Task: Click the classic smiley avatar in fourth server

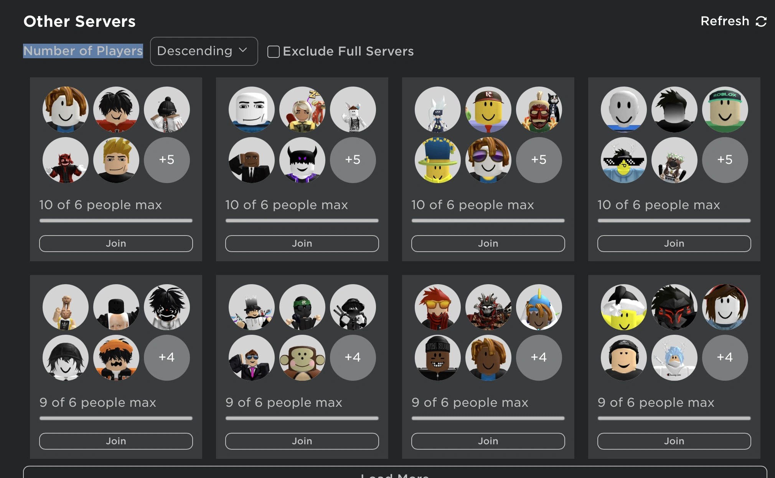Action: pyautogui.click(x=623, y=110)
